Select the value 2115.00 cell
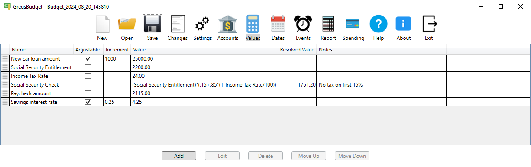 (204, 93)
